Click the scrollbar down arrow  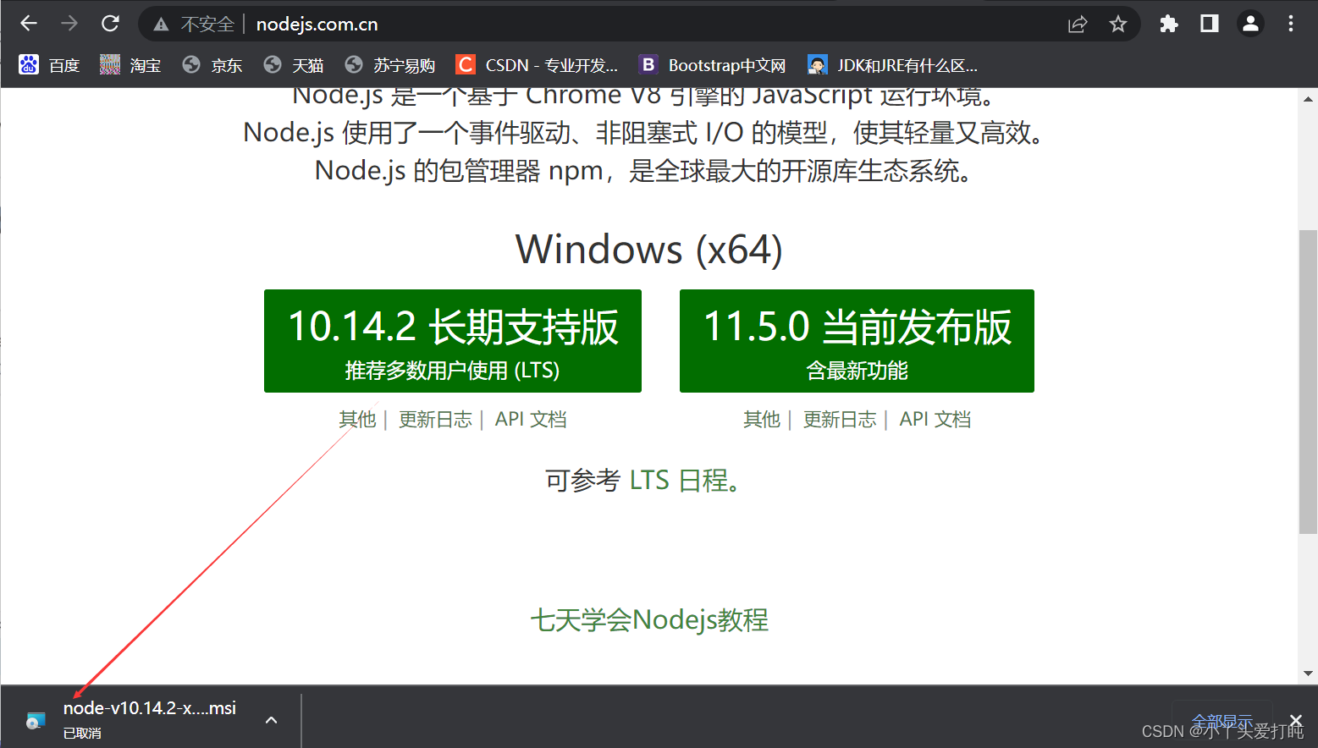[1308, 674]
